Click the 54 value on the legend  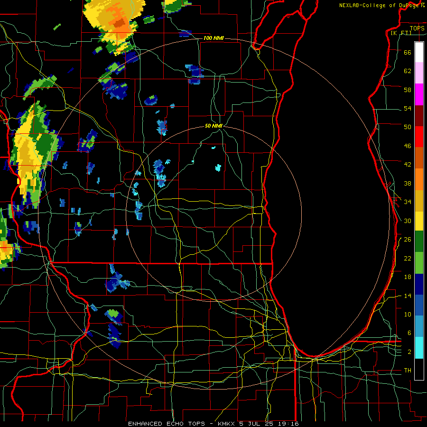[408, 108]
